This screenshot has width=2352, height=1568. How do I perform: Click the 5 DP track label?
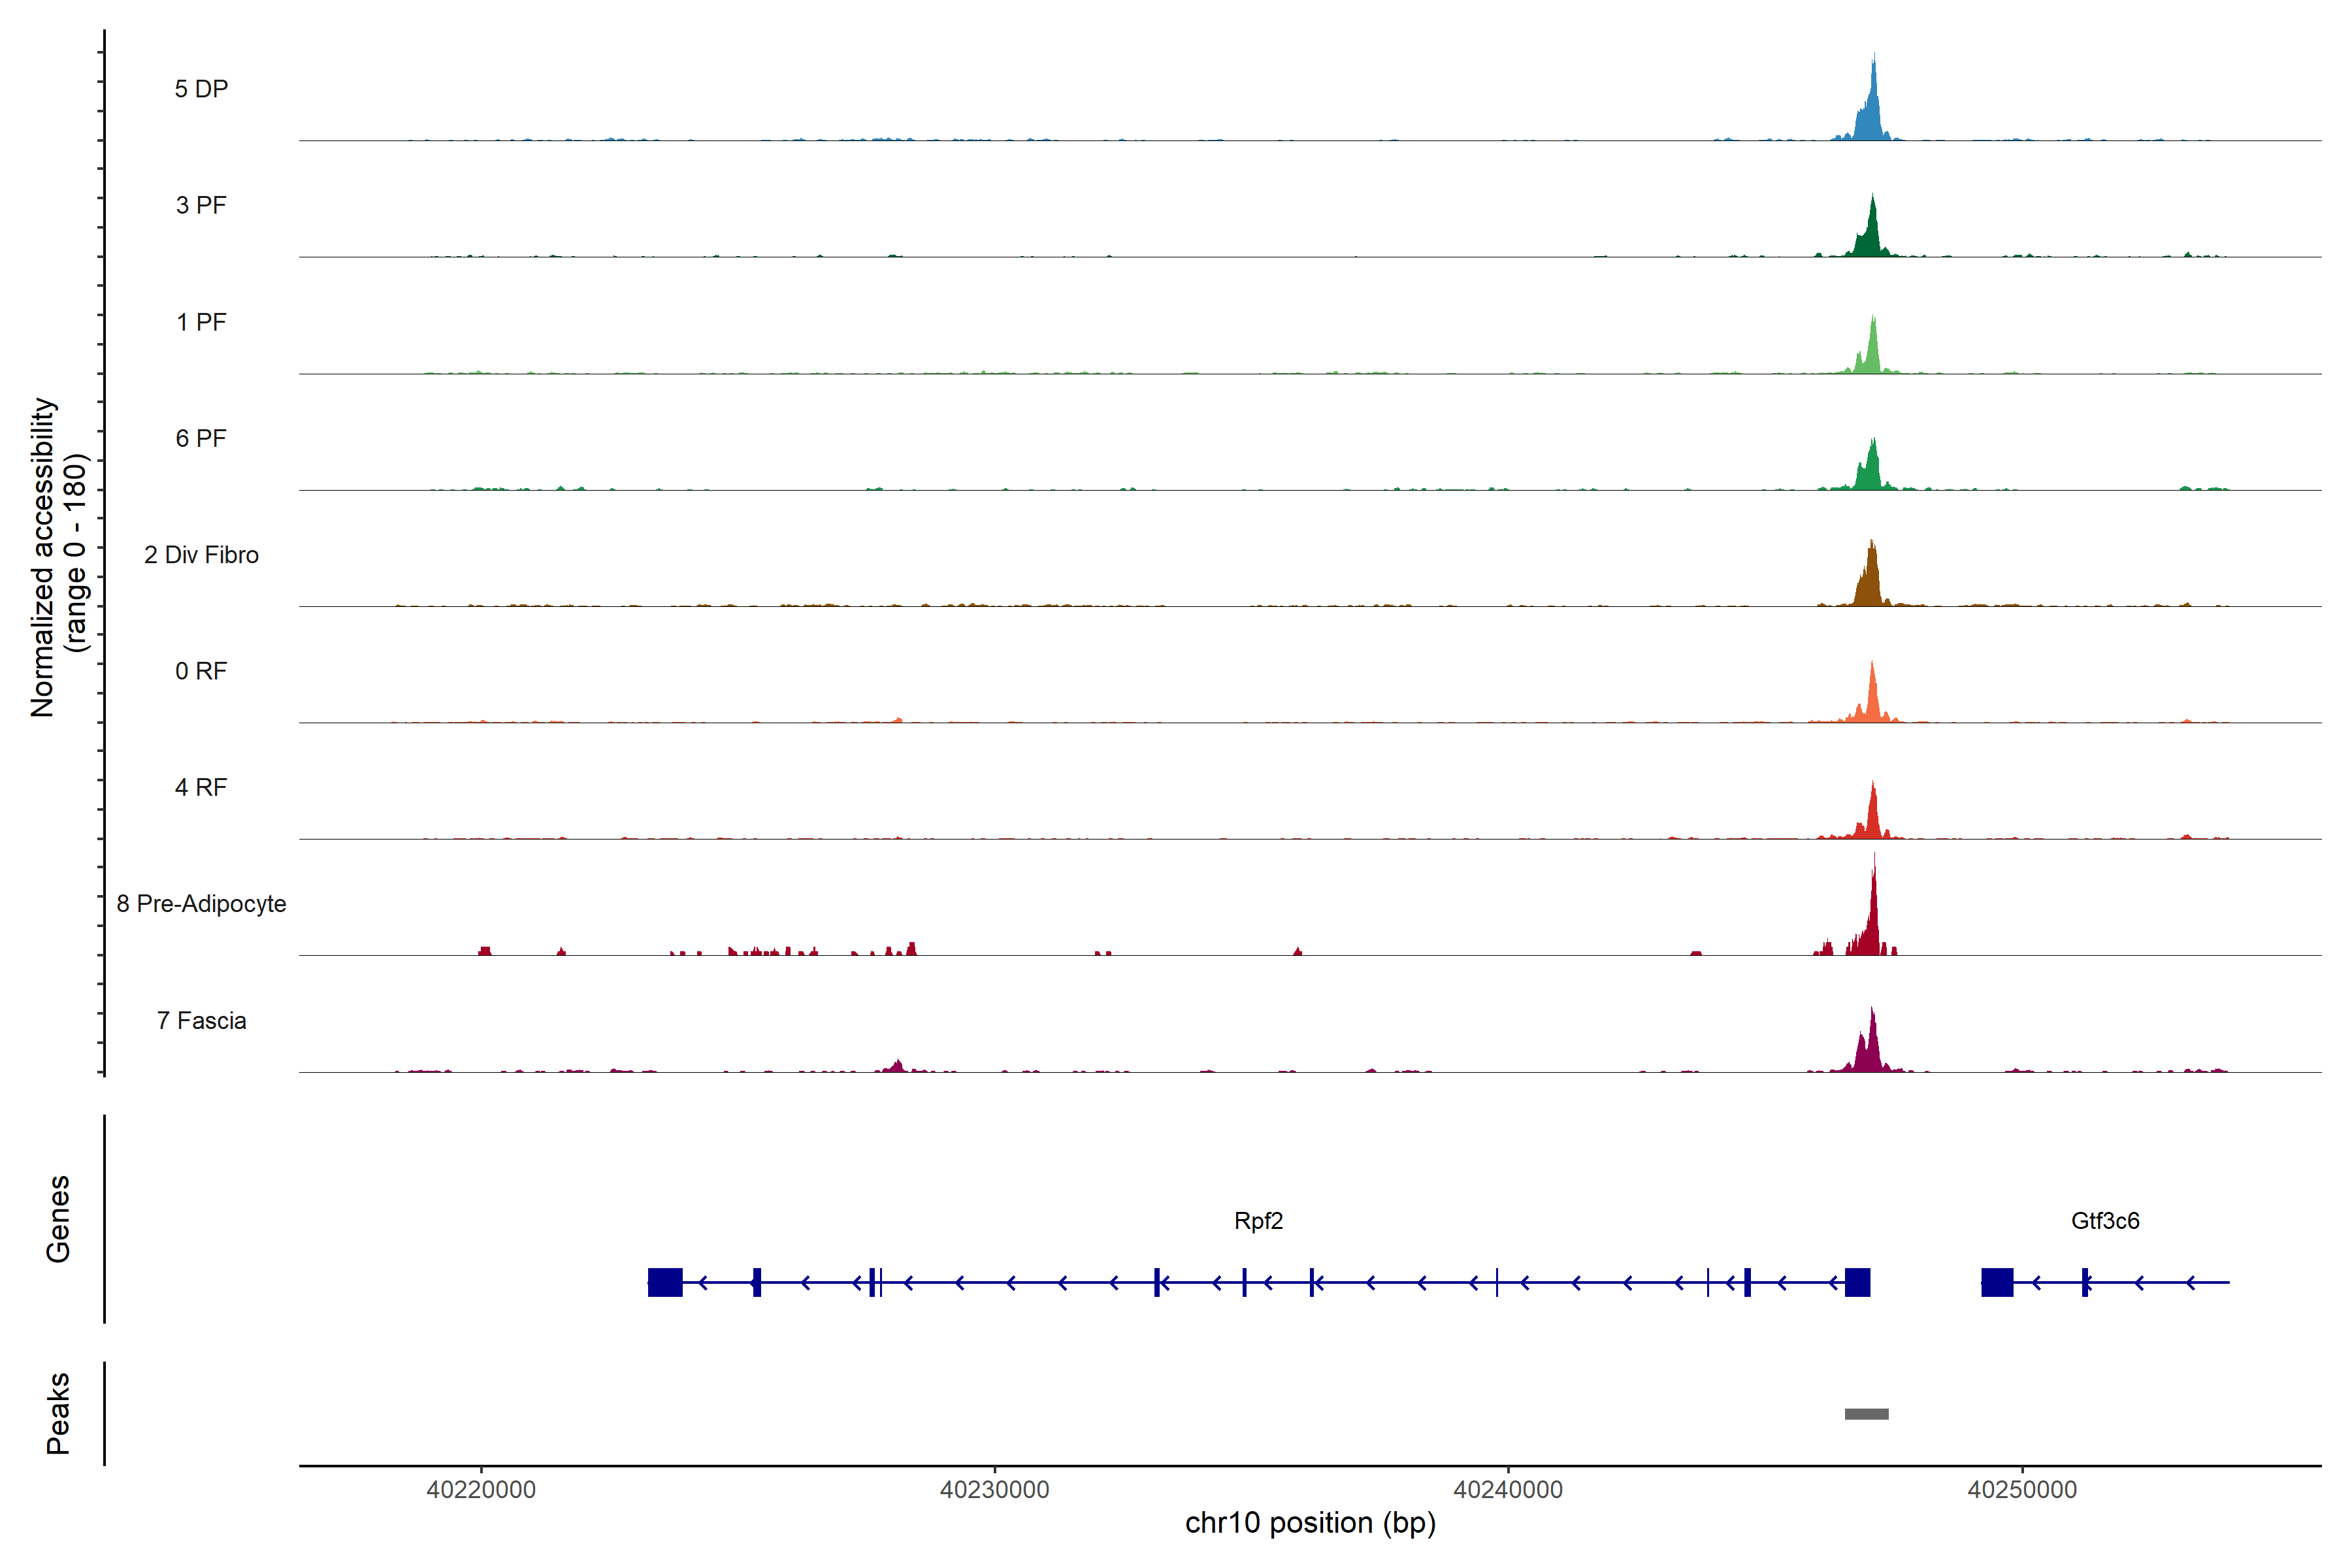(x=201, y=89)
